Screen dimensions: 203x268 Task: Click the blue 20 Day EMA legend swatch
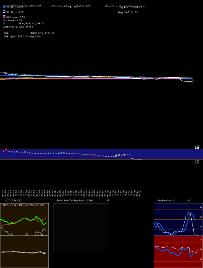pyautogui.click(x=4, y=6)
